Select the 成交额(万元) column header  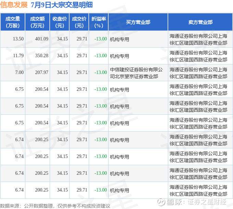[x=37, y=22]
